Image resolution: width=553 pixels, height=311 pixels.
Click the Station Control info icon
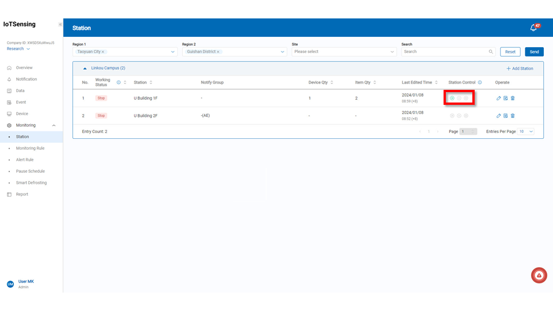pos(480,82)
